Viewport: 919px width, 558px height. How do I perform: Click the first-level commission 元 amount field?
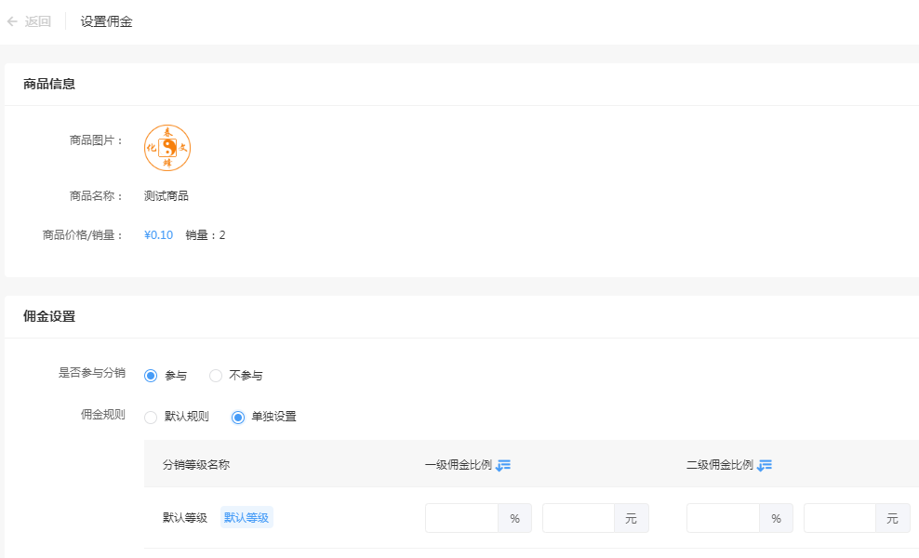pyautogui.click(x=579, y=518)
